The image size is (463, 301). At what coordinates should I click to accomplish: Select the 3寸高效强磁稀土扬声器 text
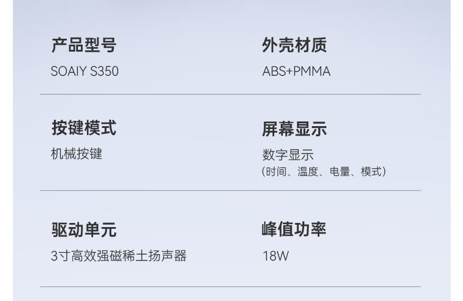click(x=119, y=256)
